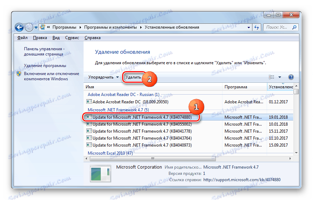Select update KB4074880 in the list

188,117
